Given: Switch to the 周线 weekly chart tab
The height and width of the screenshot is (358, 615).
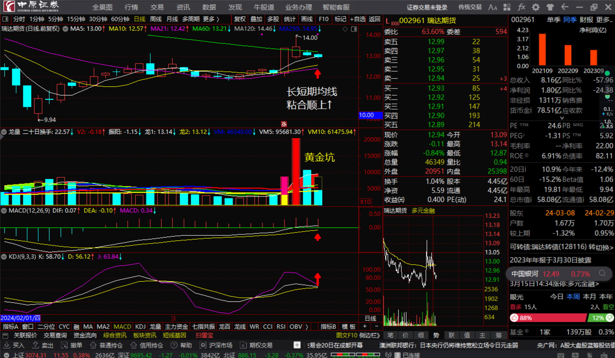Looking at the screenshot, I should click(156, 19).
